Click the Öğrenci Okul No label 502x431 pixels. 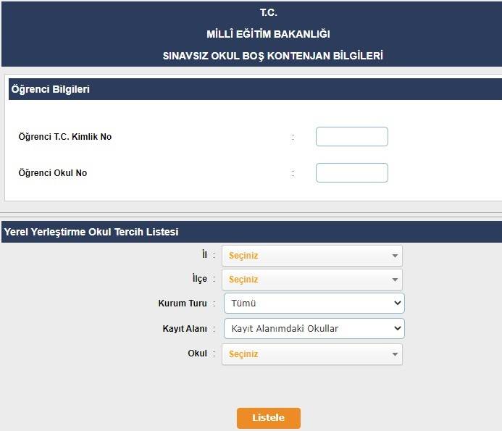[x=53, y=173]
